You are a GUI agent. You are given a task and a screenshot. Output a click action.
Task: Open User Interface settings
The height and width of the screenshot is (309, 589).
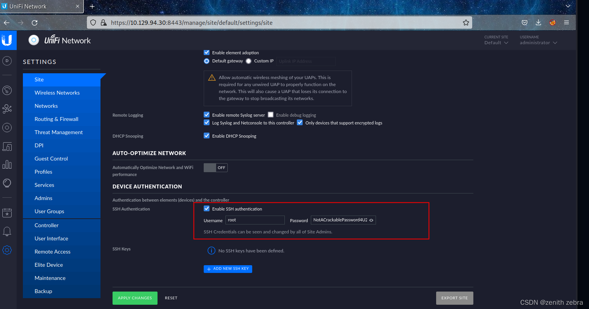62,238
